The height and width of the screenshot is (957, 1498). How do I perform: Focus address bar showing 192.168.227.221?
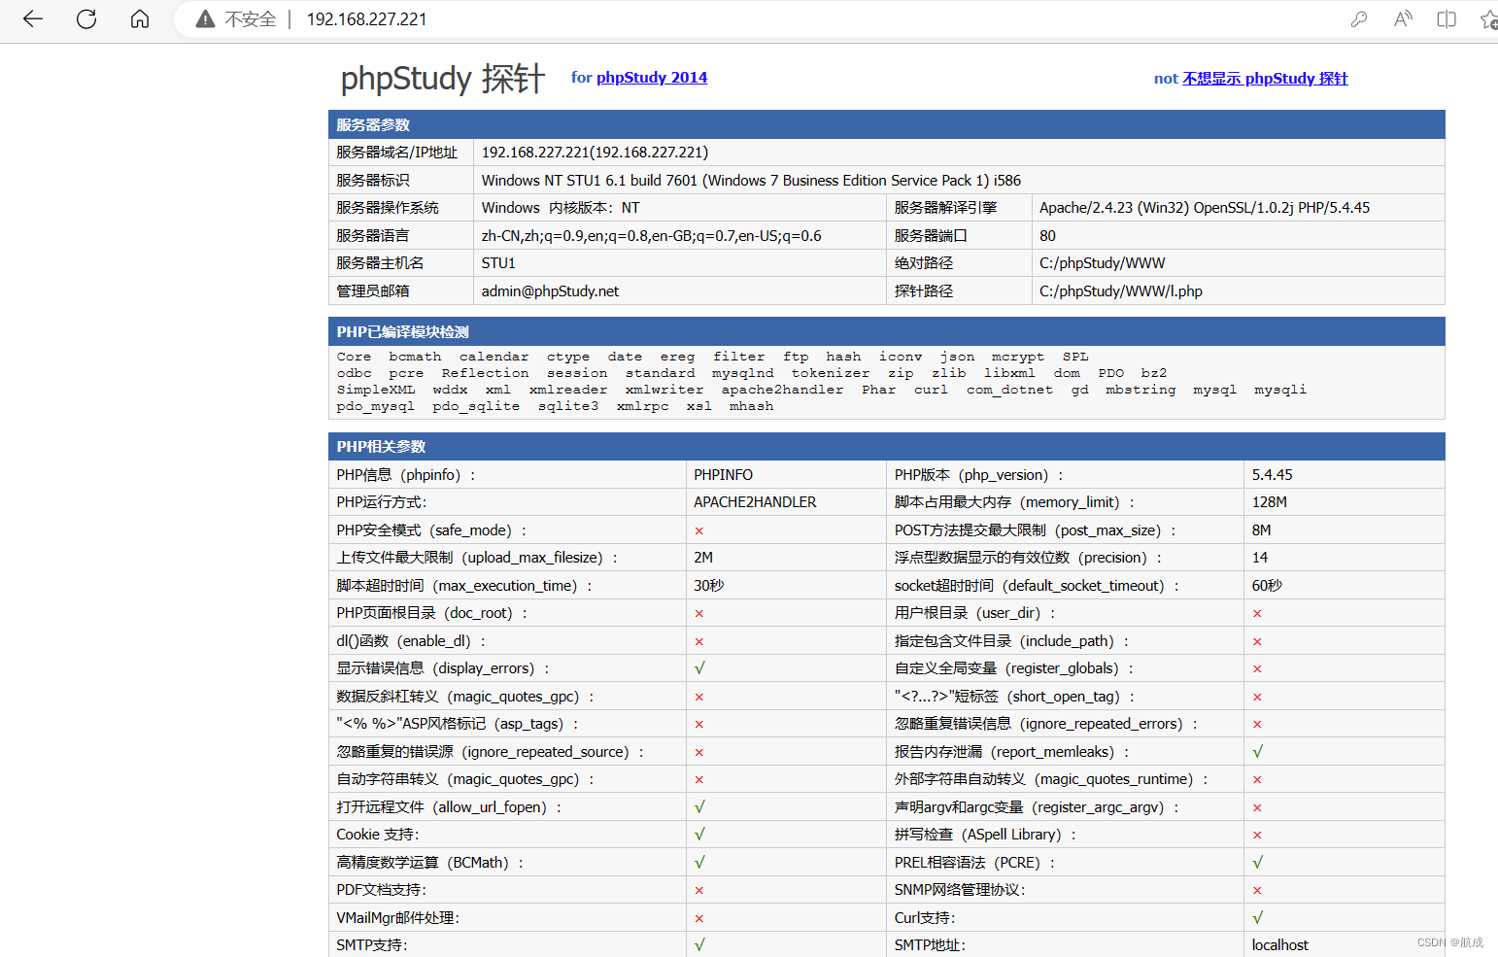tap(366, 19)
